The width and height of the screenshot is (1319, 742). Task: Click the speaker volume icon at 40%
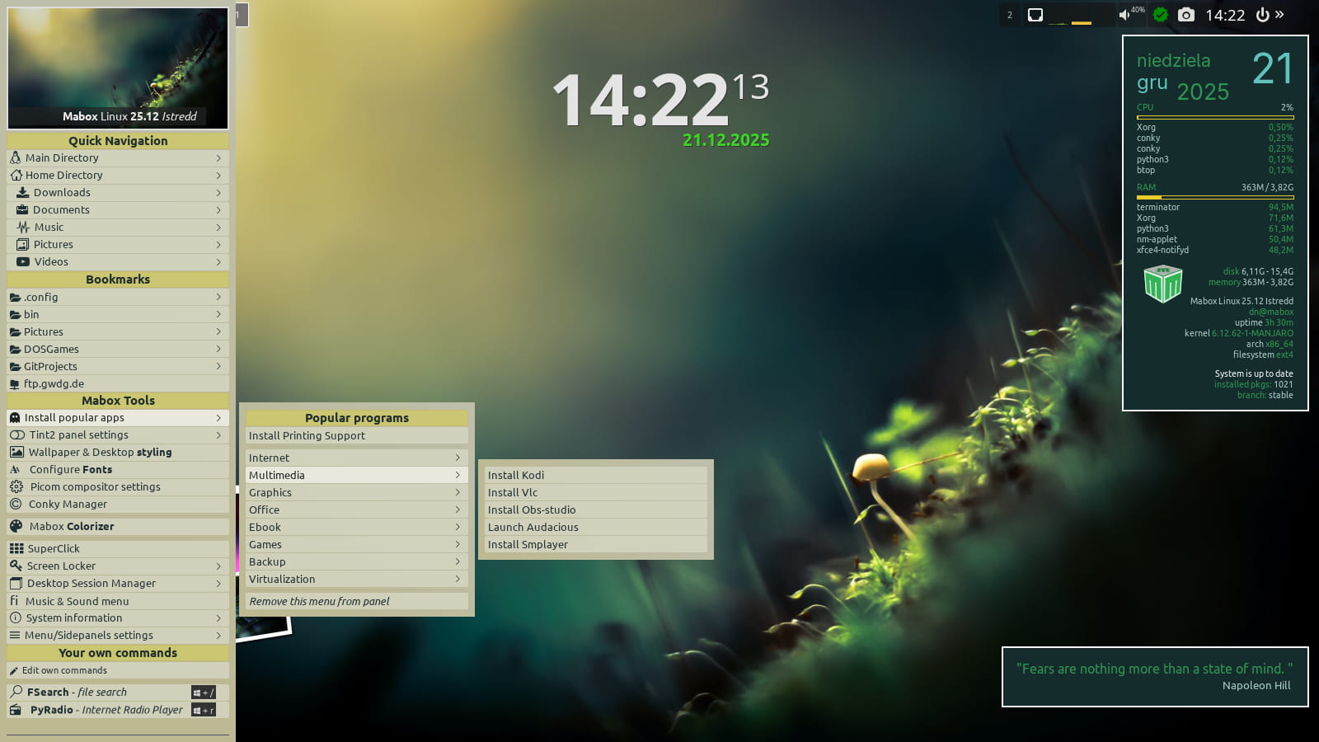1124,15
